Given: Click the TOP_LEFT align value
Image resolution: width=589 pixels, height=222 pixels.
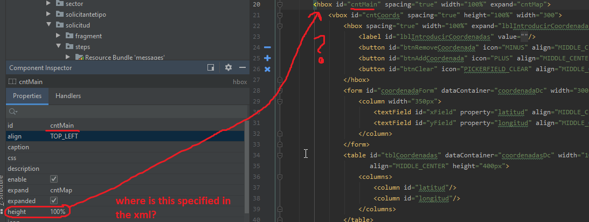Looking at the screenshot, I should point(64,136).
